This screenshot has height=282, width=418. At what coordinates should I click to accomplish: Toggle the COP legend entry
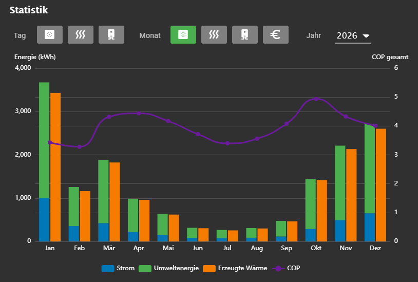(286, 268)
